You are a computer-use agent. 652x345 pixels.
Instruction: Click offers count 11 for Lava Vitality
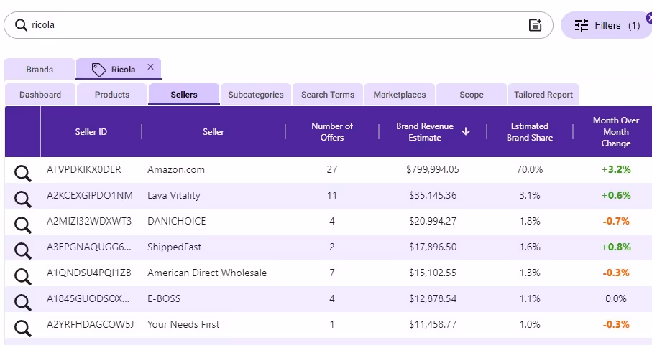pyautogui.click(x=332, y=195)
